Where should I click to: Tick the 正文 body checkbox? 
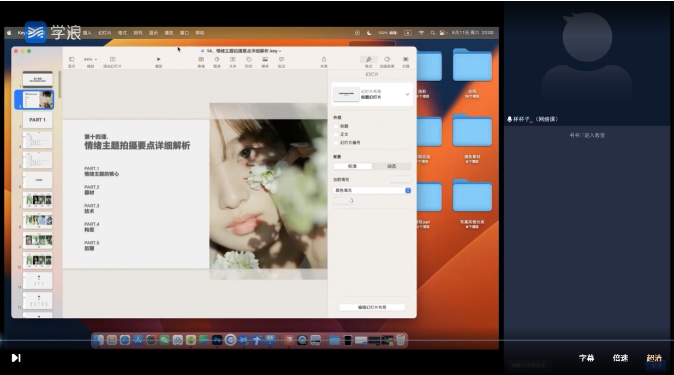(x=336, y=134)
